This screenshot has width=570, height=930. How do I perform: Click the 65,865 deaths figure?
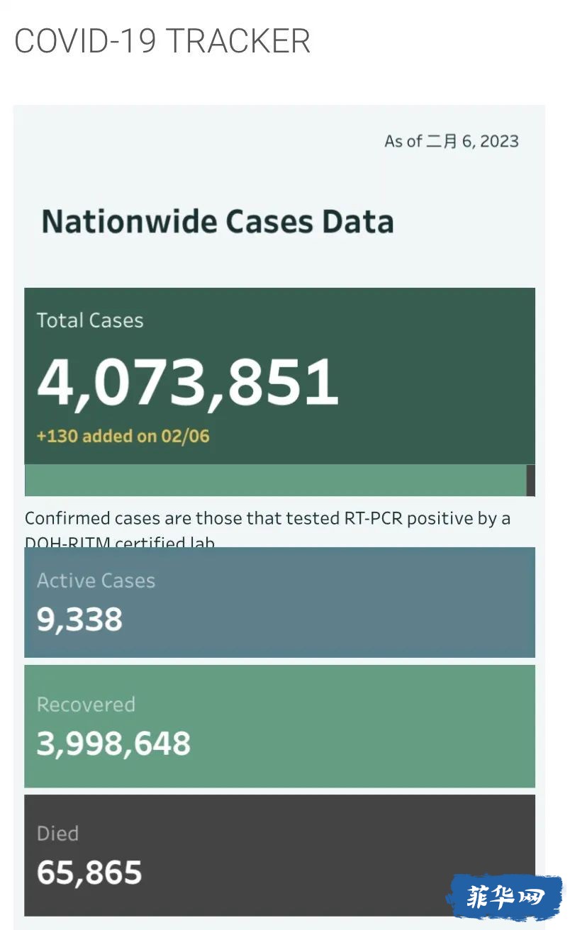[89, 873]
